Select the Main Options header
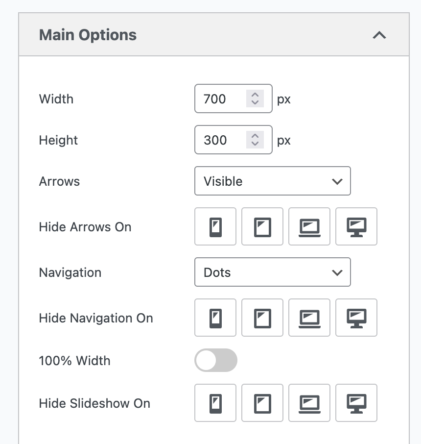This screenshot has height=444, width=421. point(88,35)
